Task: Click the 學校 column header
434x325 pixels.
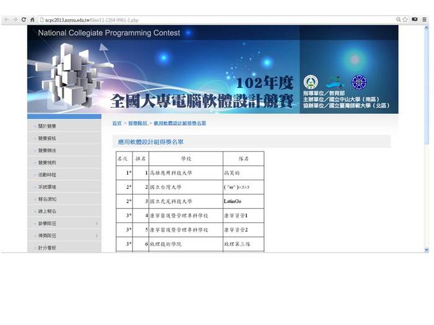Action: tap(186, 158)
